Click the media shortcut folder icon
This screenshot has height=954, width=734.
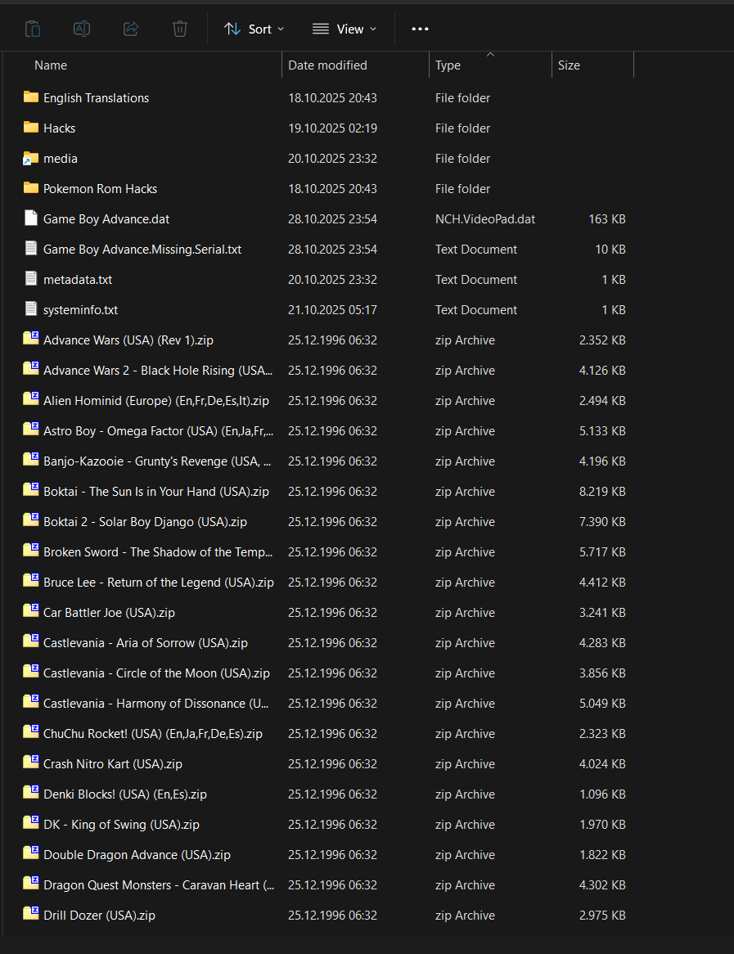[x=31, y=158]
